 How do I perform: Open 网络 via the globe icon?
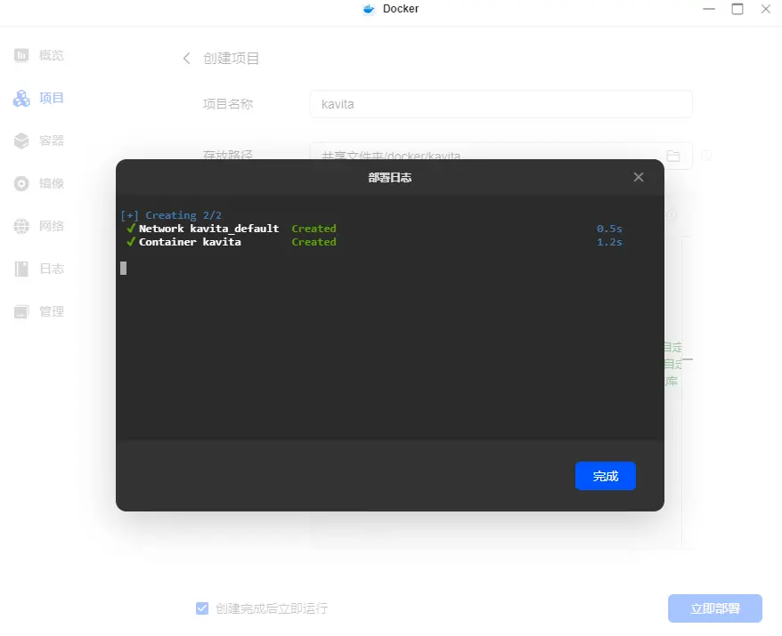click(21, 226)
